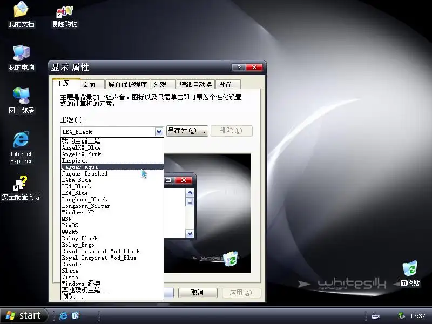Choose Longhorn_Silver theme
The height and width of the screenshot is (324, 432).
click(112, 206)
